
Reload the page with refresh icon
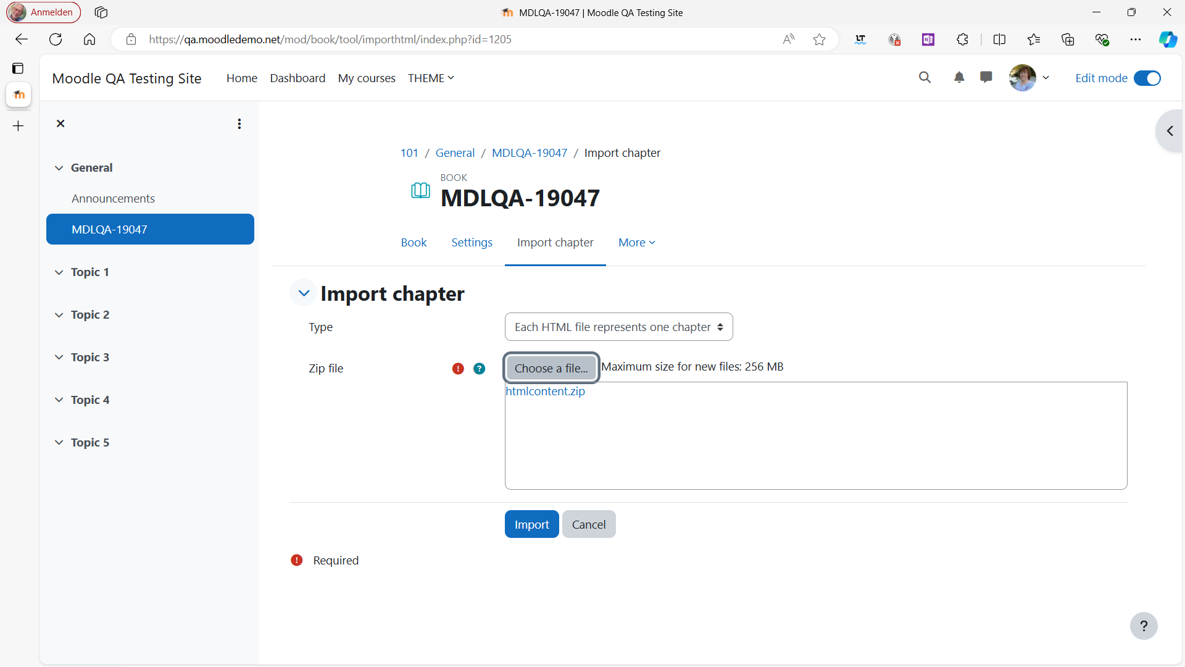pos(56,40)
